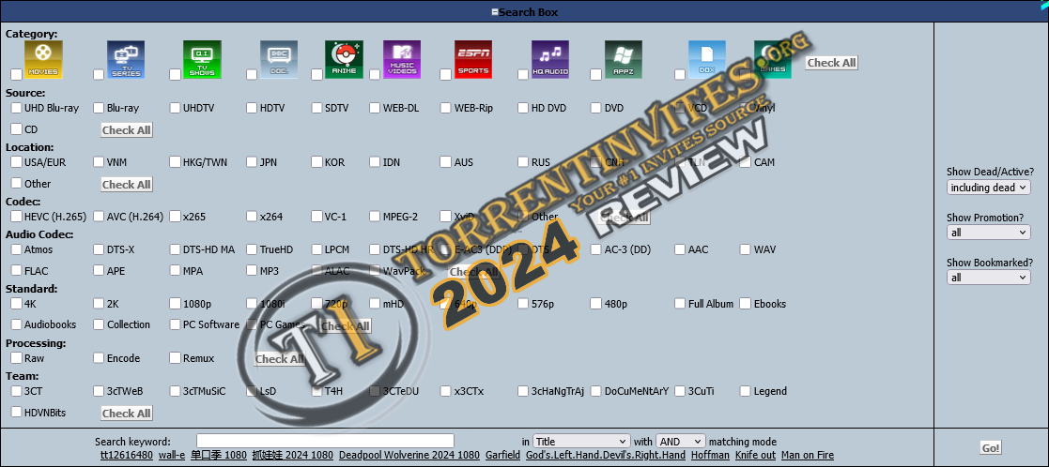The image size is (1049, 467).
Task: Collapse the Search Box header toggle
Action: click(494, 11)
